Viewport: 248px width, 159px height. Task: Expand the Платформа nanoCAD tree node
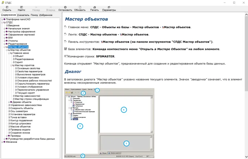2,19
